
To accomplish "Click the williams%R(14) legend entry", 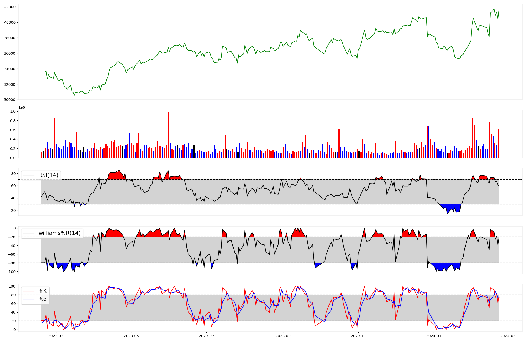I will [59, 233].
